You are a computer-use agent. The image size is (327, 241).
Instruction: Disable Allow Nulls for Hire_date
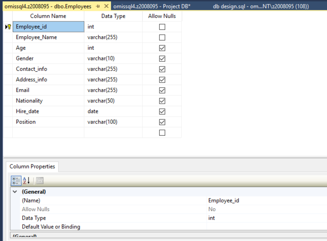pyautogui.click(x=162, y=111)
